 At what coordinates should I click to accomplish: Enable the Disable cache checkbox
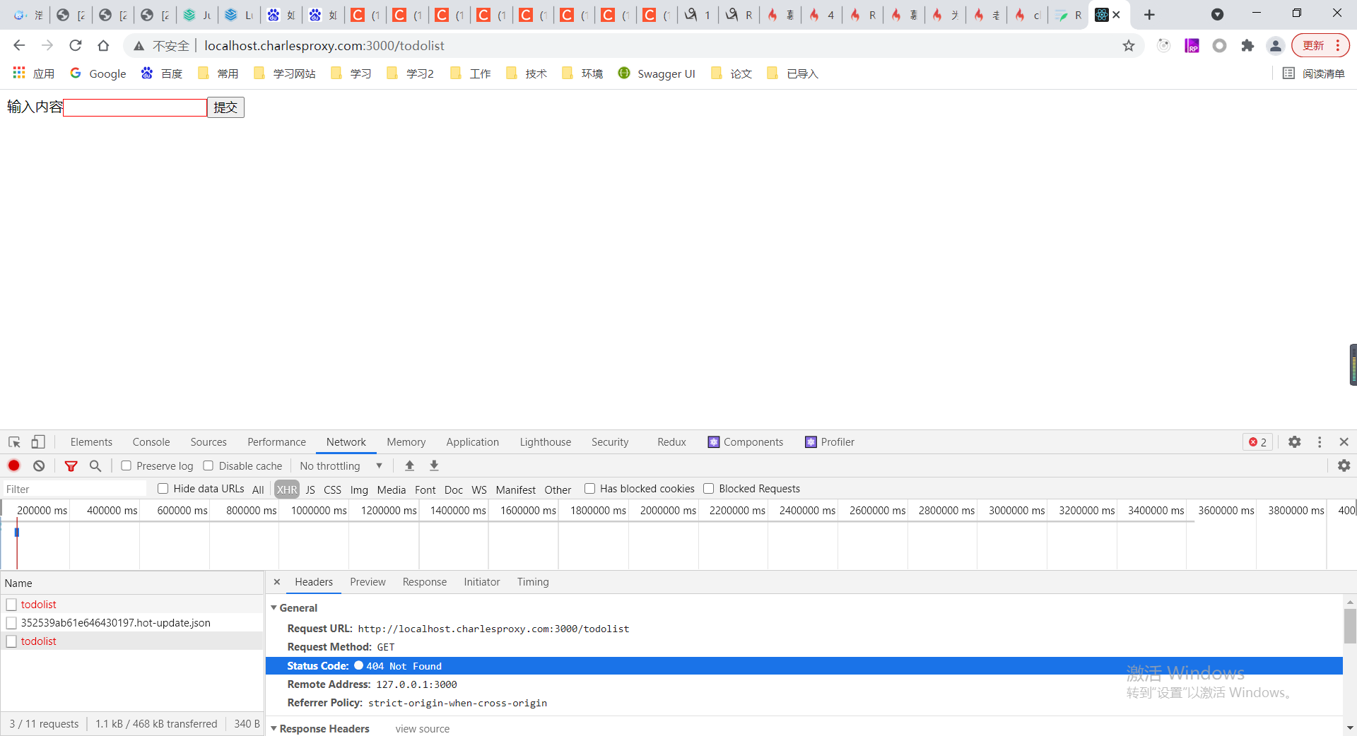(208, 466)
